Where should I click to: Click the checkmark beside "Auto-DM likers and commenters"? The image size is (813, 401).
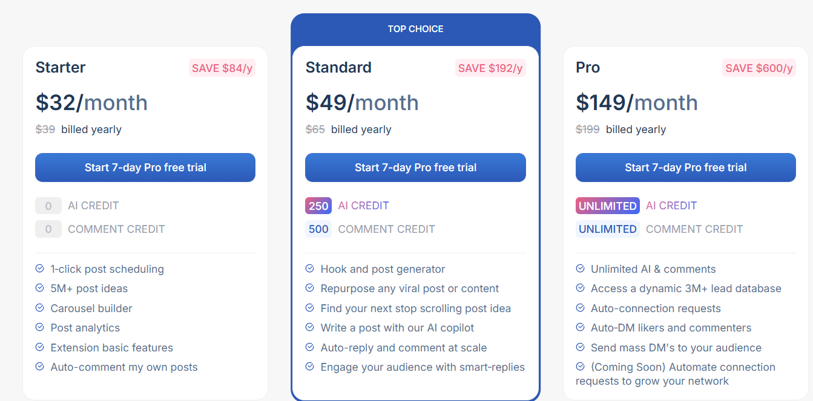pyautogui.click(x=580, y=327)
